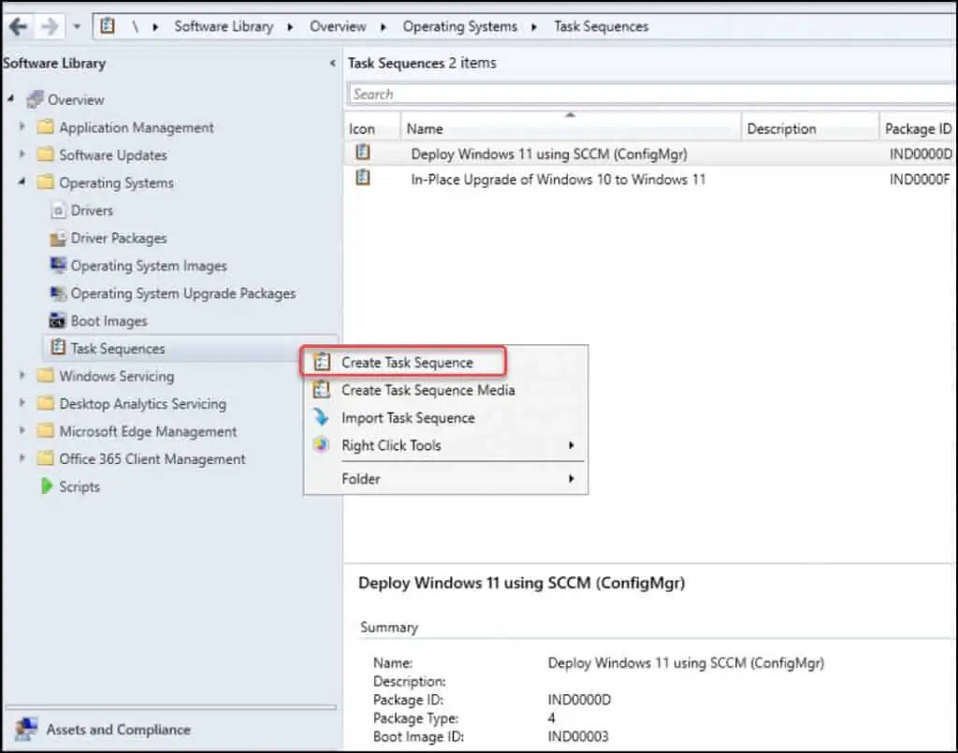The image size is (958, 753).
Task: Click the Desktop Analytics Servicing folder icon
Action: [x=45, y=403]
